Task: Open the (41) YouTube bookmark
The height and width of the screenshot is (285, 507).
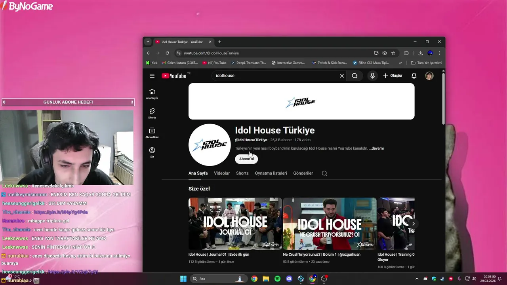Action: pyautogui.click(x=214, y=63)
